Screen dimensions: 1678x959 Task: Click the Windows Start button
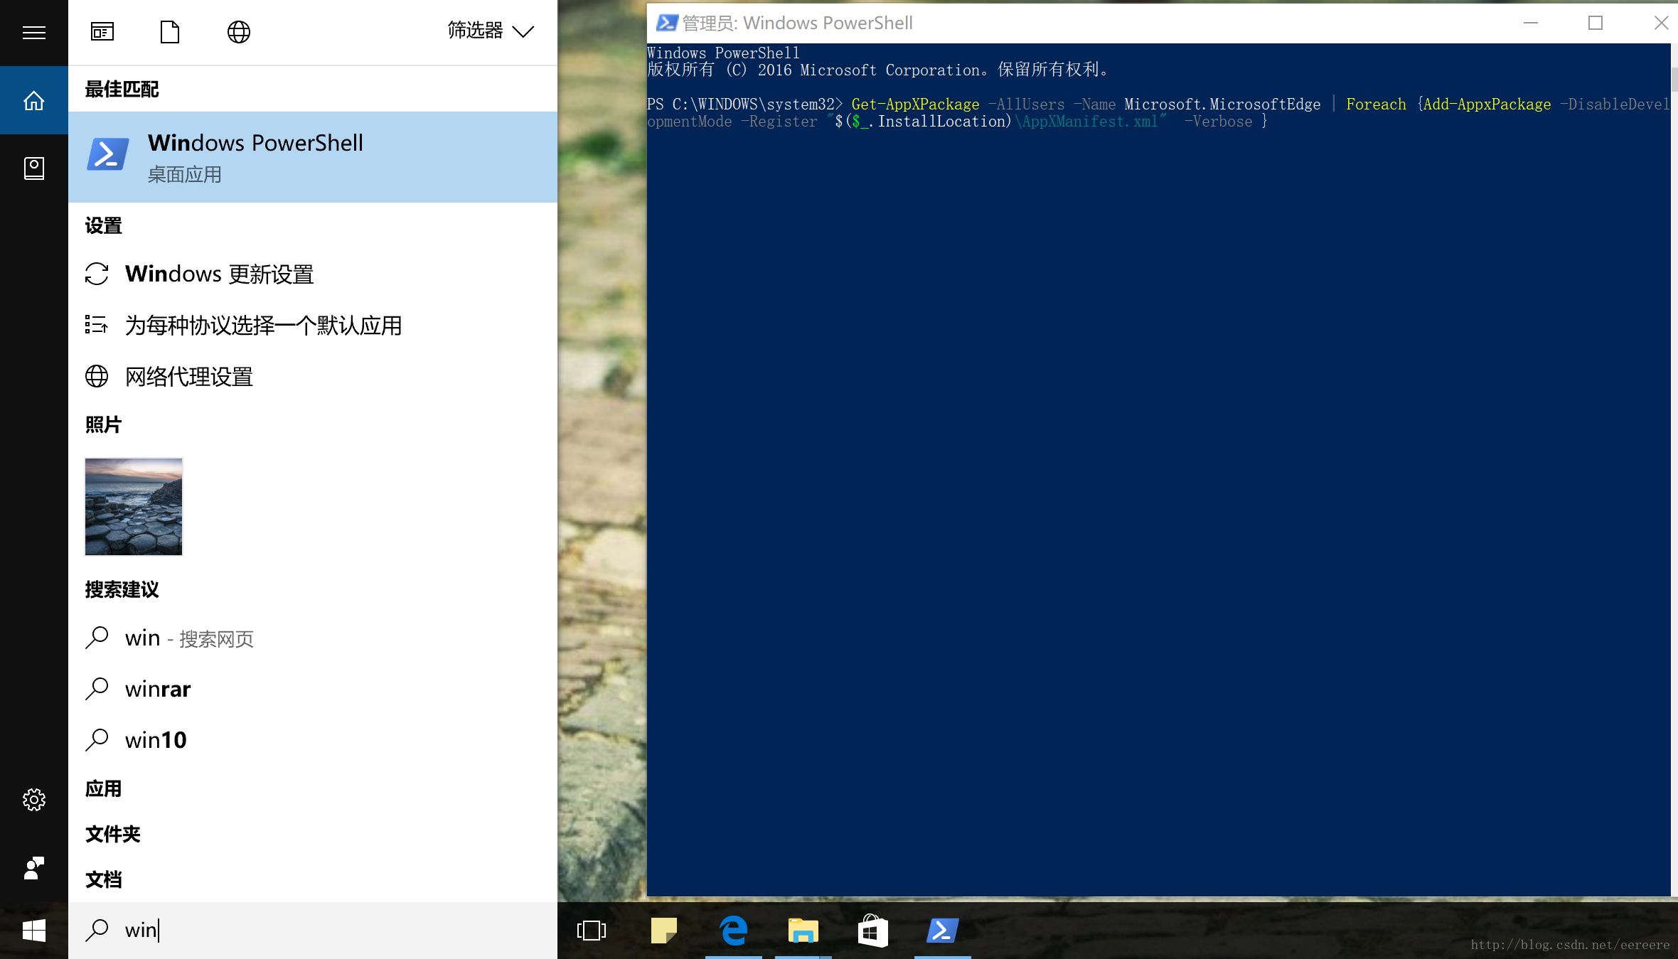tap(33, 931)
